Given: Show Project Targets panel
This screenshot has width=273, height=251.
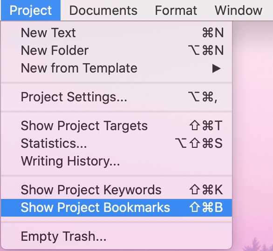Looking at the screenshot, I should point(116,125).
